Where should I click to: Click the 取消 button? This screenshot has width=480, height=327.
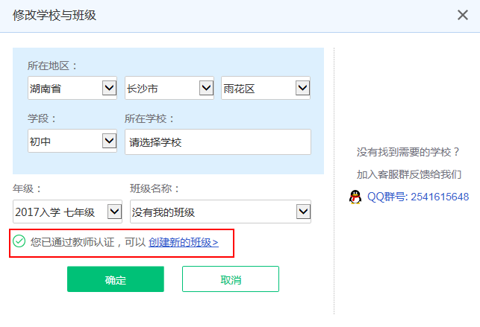[231, 279]
